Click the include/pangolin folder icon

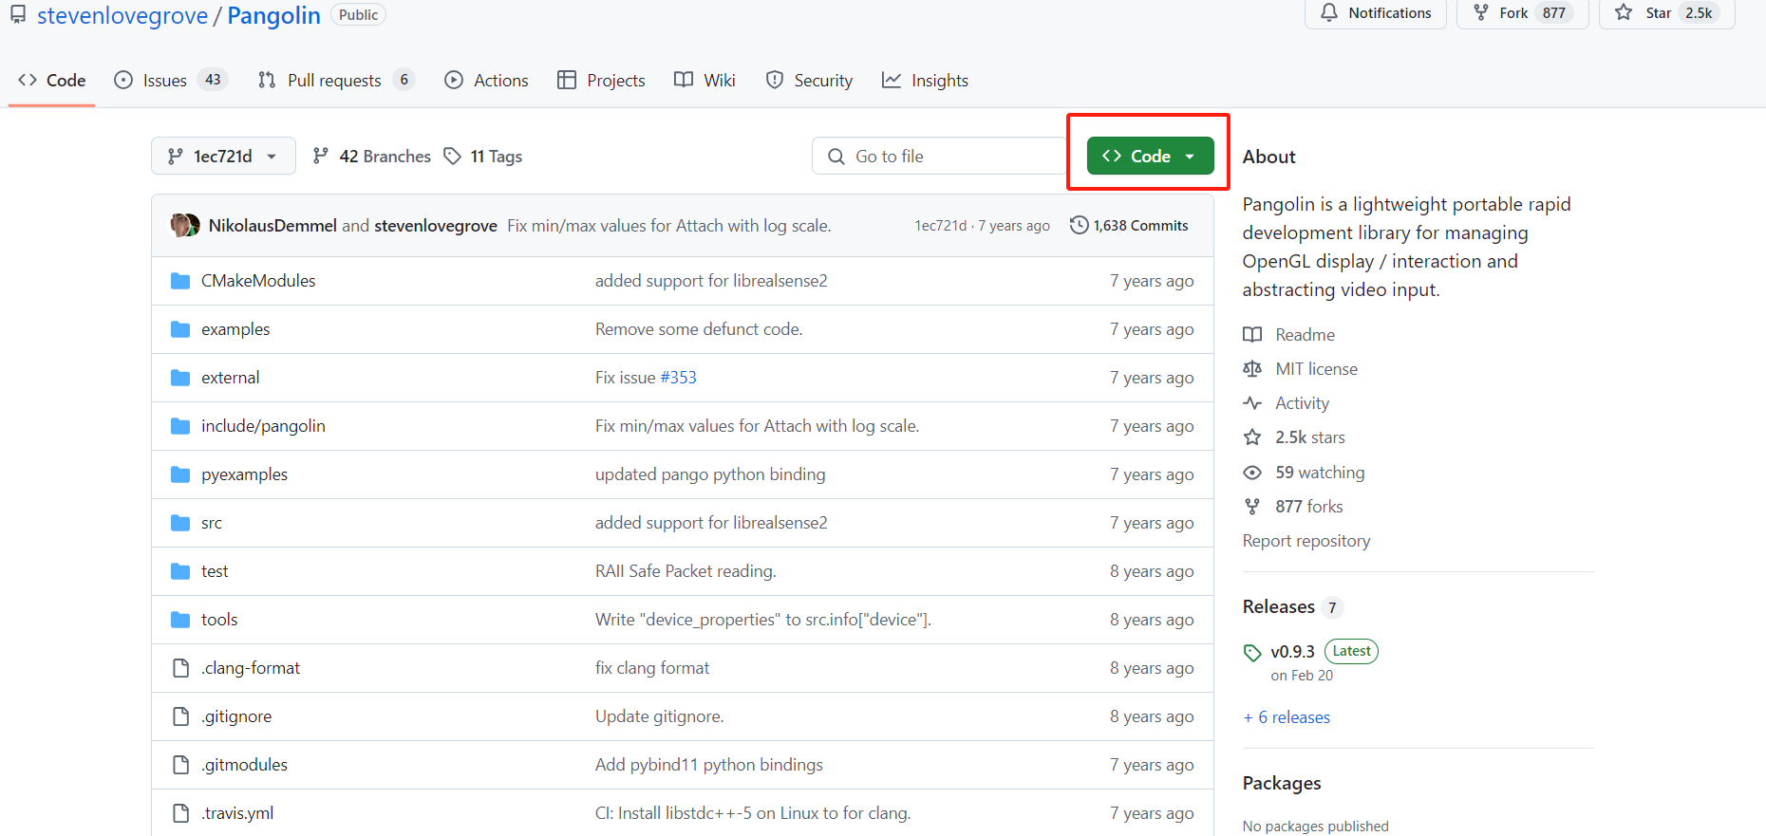180,426
